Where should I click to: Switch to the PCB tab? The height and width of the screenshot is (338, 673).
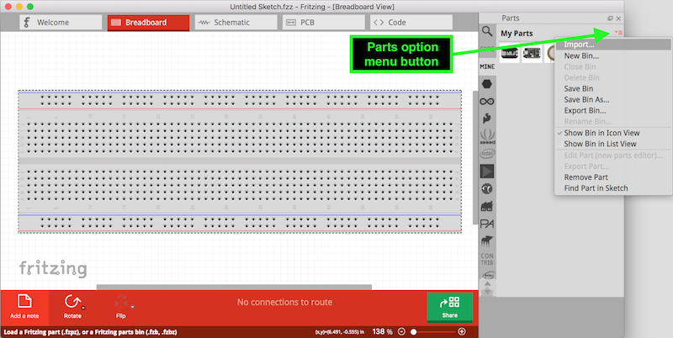[324, 23]
